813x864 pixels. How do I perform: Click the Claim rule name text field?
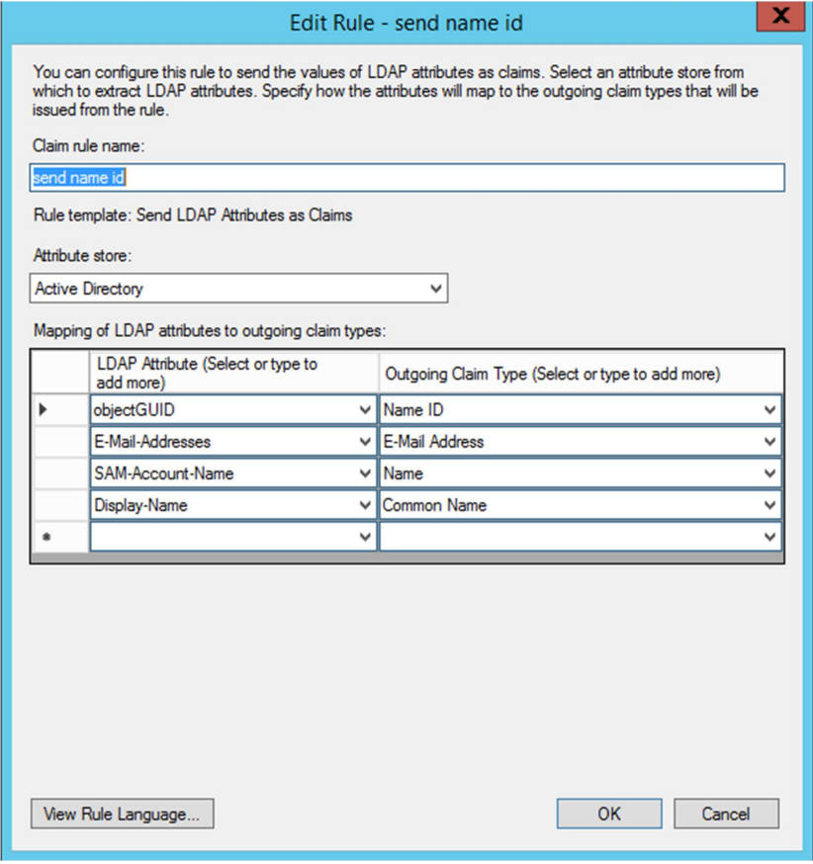(406, 178)
